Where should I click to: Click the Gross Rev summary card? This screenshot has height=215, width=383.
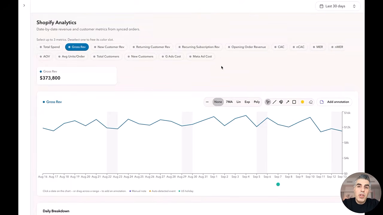pyautogui.click(x=77, y=76)
